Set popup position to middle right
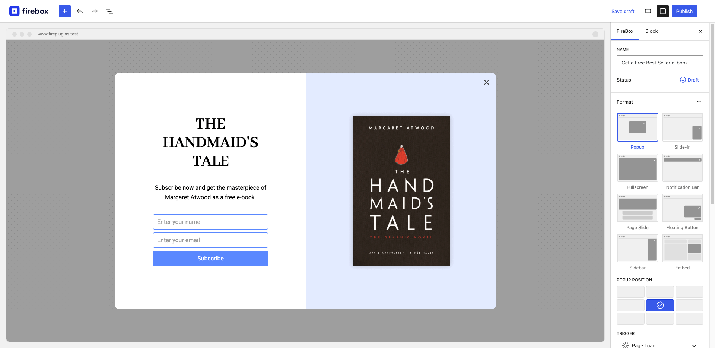Screen dimensions: 715x348 click(689, 305)
